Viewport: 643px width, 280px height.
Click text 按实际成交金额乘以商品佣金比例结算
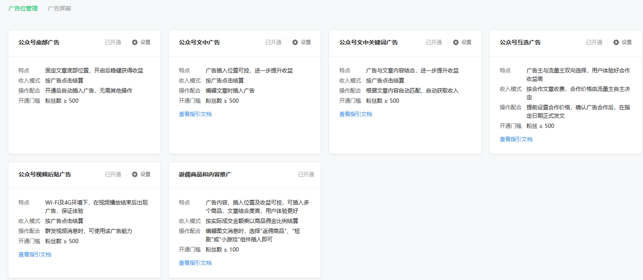[x=252, y=221]
